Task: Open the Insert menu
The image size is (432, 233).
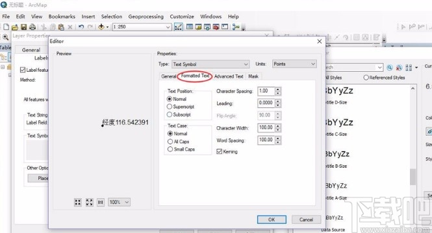Action: [x=88, y=16]
